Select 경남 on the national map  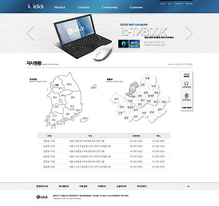point(68,114)
